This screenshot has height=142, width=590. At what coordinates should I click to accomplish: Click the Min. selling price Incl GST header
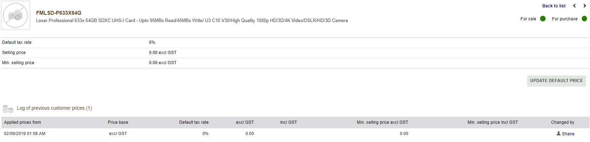click(492, 122)
